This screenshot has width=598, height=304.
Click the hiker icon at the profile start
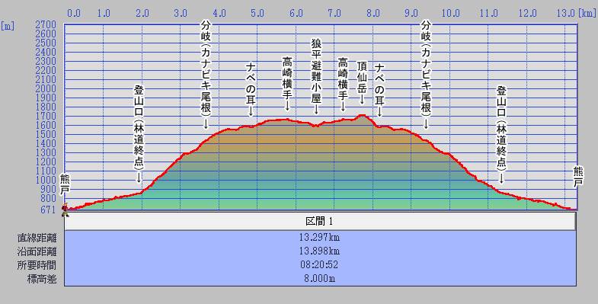click(66, 210)
